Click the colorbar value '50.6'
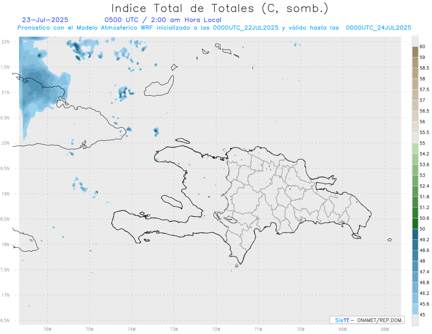The width and height of the screenshot is (432, 334). pos(424,218)
